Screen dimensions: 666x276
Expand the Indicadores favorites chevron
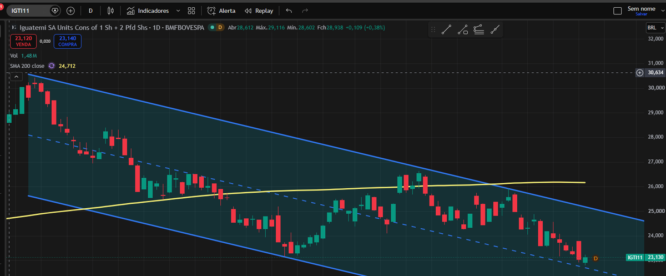tap(178, 11)
